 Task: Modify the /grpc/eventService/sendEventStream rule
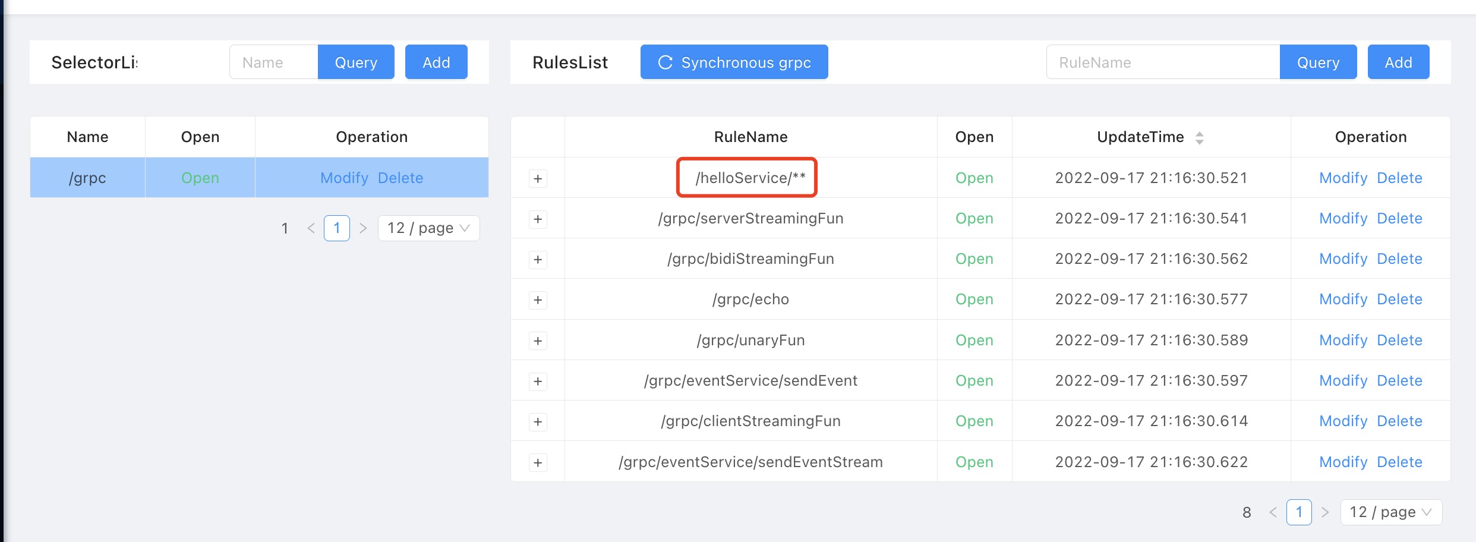(1343, 462)
